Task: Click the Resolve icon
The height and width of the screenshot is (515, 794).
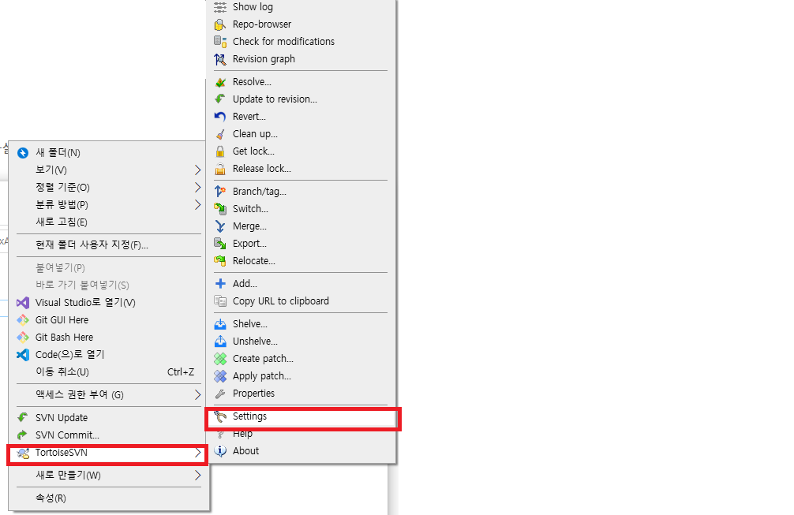Action: coord(219,82)
